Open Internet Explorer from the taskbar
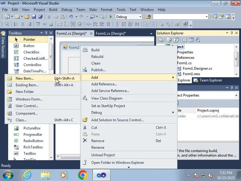 (27, 175)
